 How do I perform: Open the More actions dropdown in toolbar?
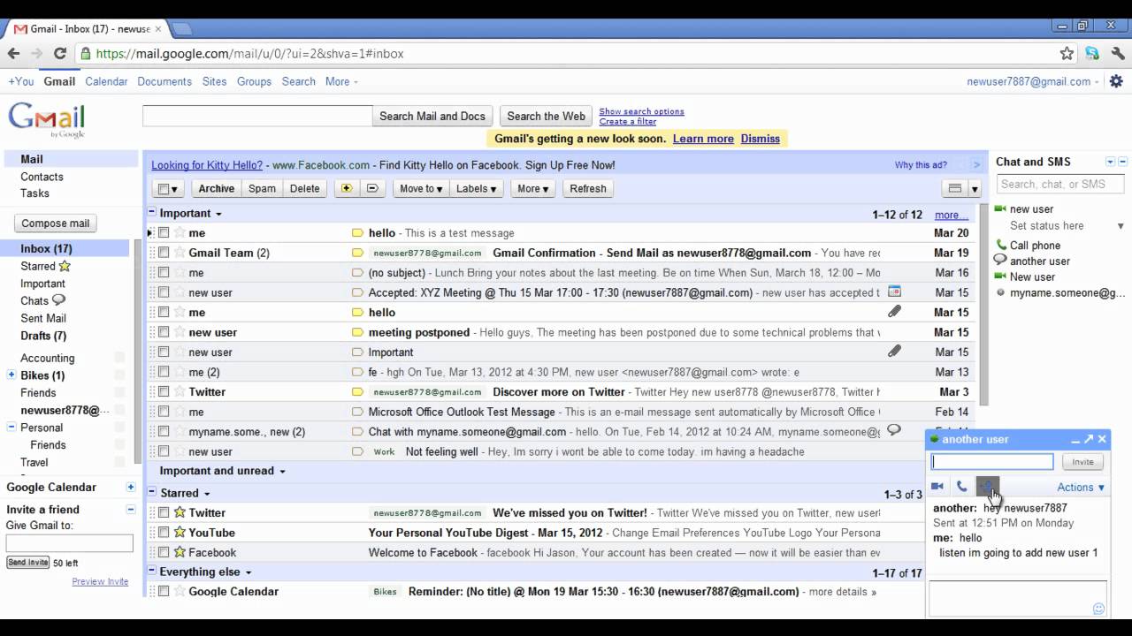[532, 188]
